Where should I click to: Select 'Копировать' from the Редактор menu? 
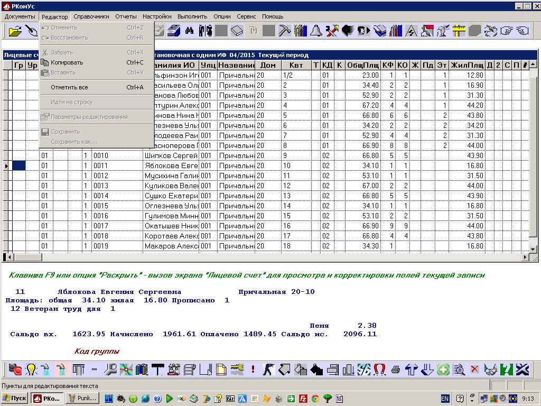click(x=67, y=62)
